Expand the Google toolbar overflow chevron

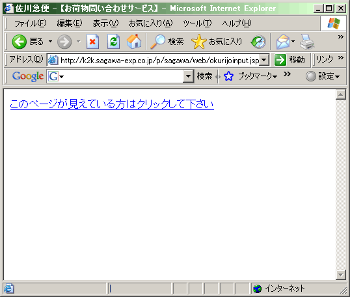287,74
